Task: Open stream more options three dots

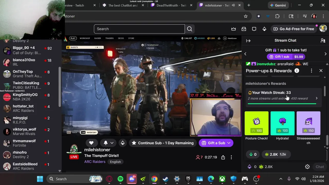Action: click(231, 157)
